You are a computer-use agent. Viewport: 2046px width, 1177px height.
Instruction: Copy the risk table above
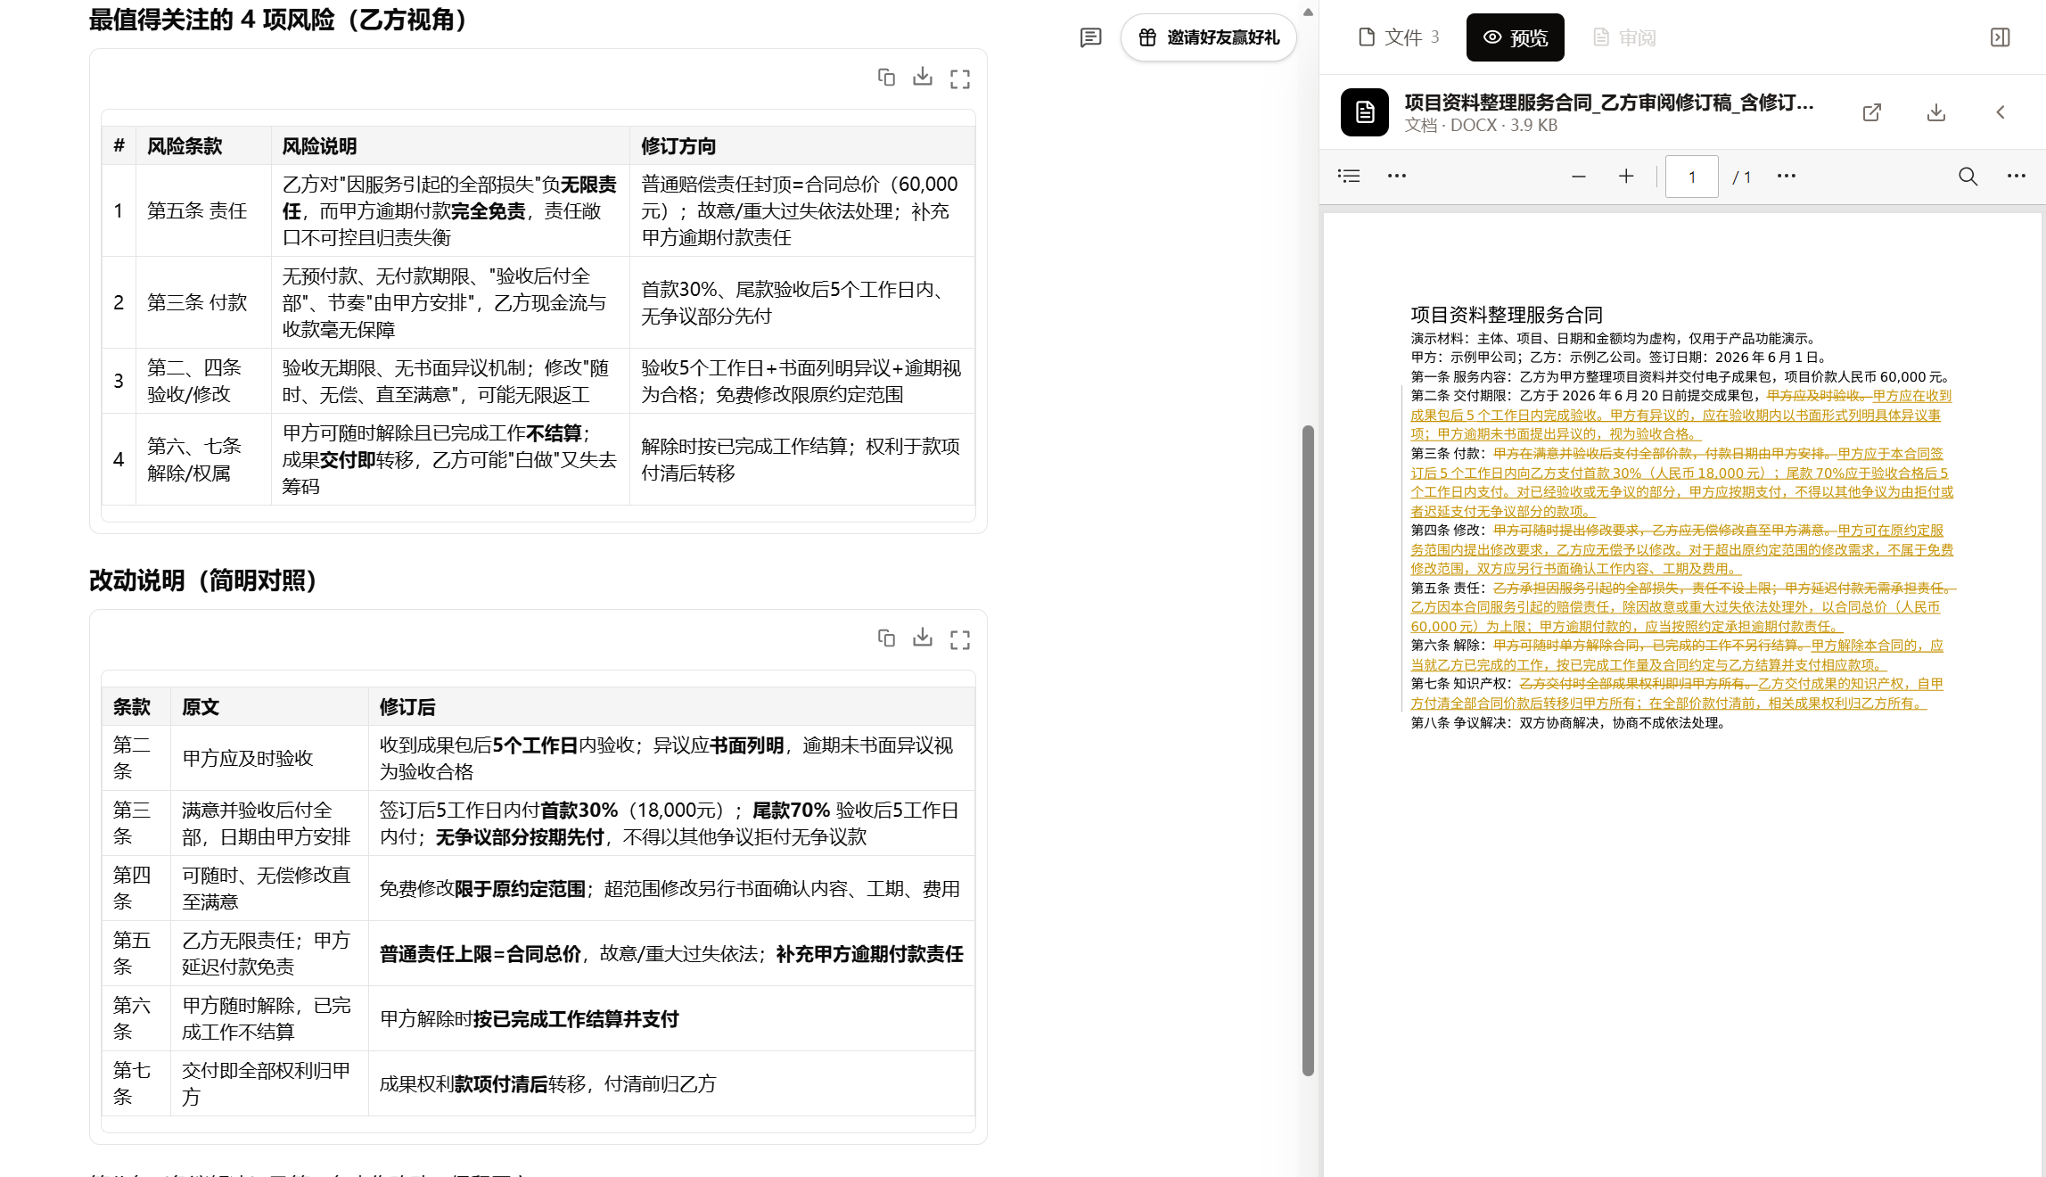886,78
